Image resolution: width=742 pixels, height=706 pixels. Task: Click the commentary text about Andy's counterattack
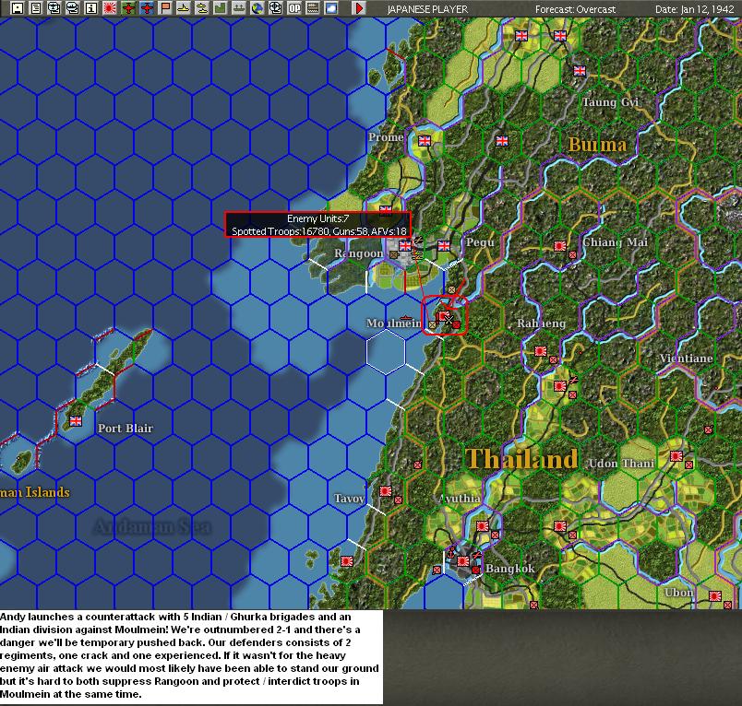click(x=190, y=655)
